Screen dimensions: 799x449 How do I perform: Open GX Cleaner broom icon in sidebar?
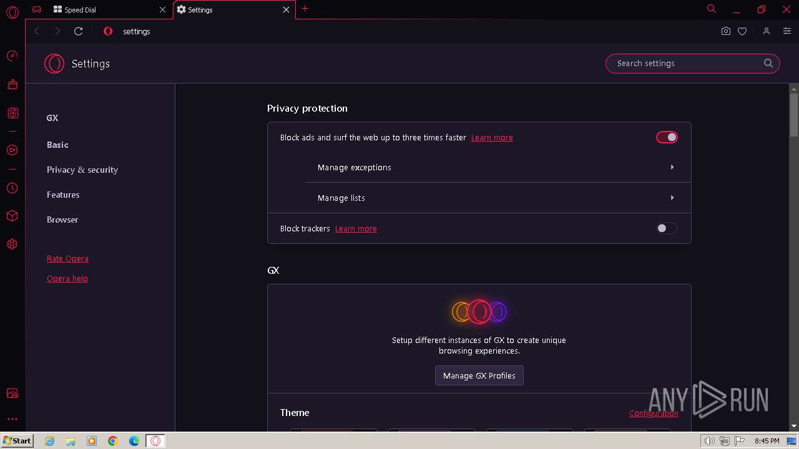click(x=12, y=84)
